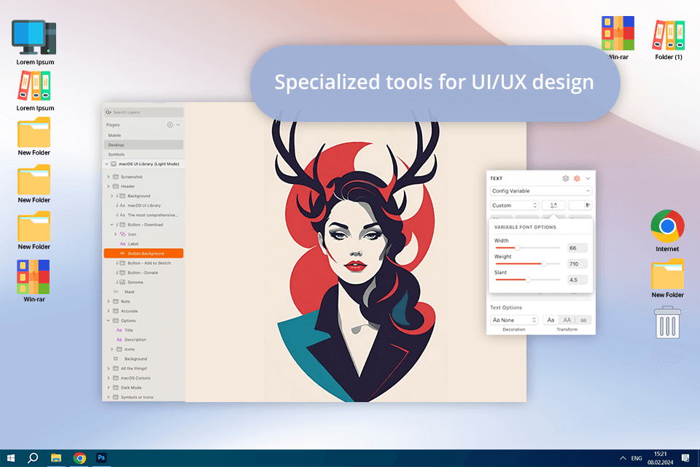This screenshot has width=700, height=467.
Task: Open the Windows Start menu
Action: pos(11,458)
